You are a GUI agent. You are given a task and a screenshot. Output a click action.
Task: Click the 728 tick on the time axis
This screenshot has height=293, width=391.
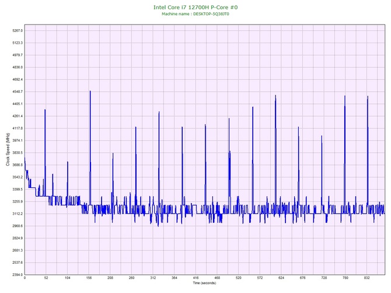[x=324, y=278]
